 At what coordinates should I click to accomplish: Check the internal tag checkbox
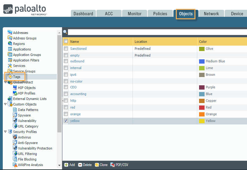(x=66, y=68)
